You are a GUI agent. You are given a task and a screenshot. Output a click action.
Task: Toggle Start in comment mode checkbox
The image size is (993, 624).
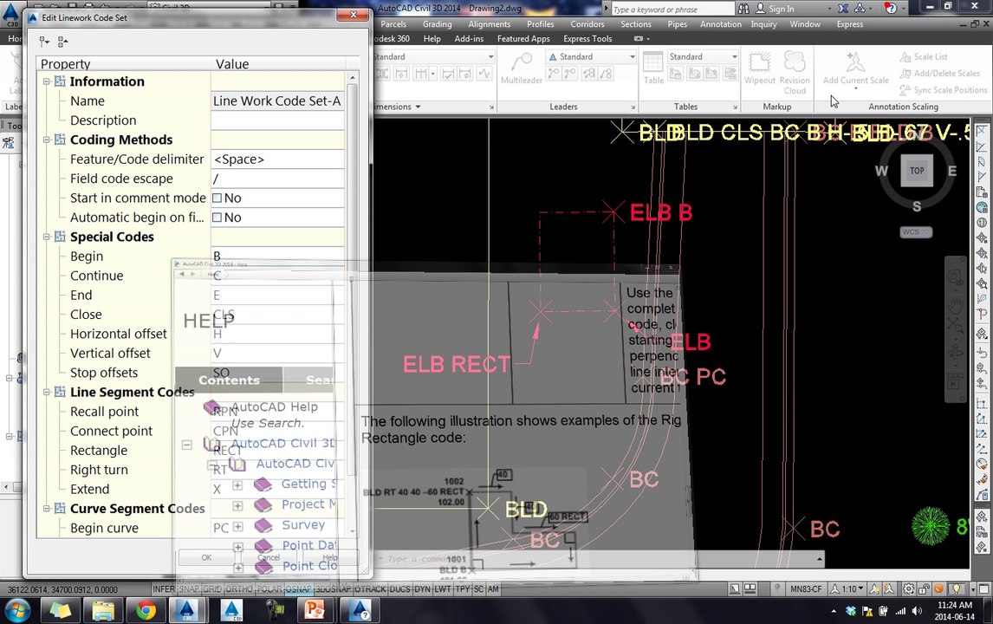pos(217,198)
